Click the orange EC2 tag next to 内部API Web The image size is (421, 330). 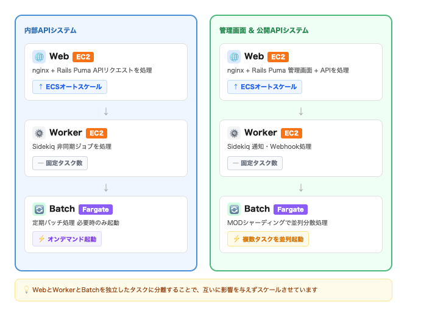pos(83,57)
